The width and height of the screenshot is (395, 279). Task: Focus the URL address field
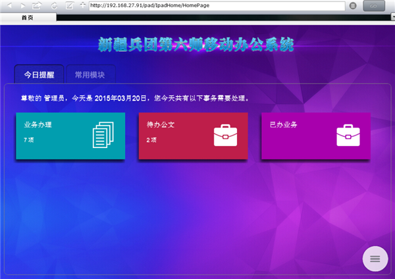[x=217, y=6]
